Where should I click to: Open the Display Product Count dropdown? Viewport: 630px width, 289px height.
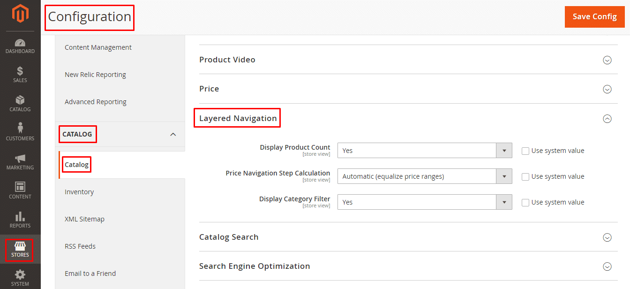coord(424,151)
